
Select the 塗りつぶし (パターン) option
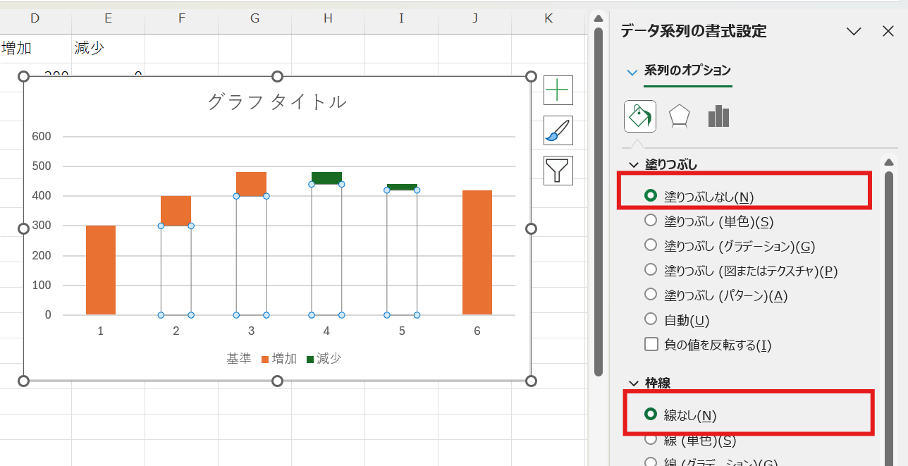pyautogui.click(x=649, y=295)
